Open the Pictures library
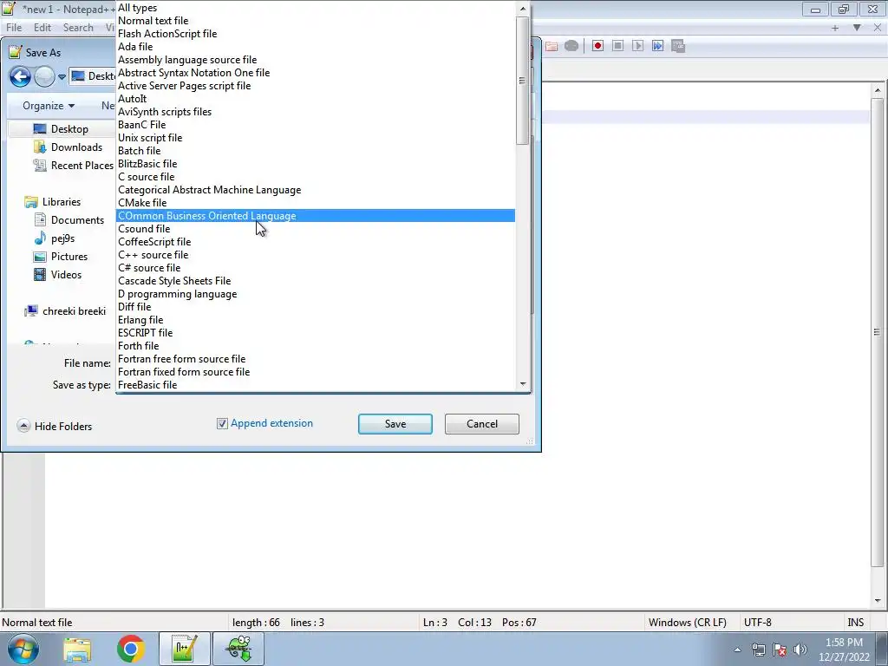888x666 pixels. coord(61,257)
